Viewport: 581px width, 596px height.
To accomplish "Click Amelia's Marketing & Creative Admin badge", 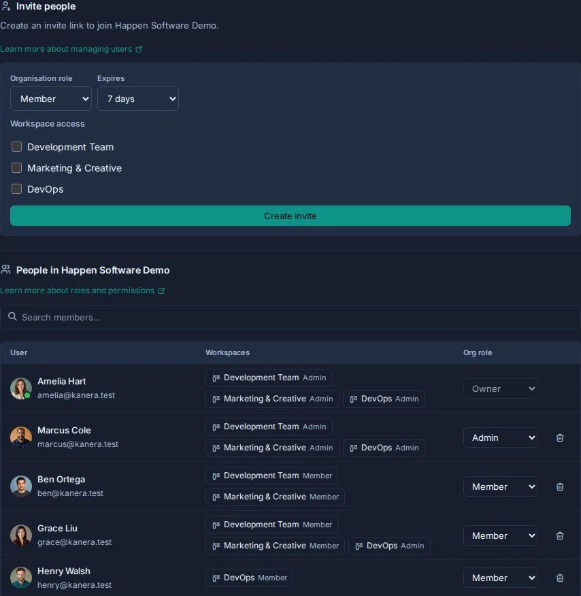I will click(x=272, y=399).
